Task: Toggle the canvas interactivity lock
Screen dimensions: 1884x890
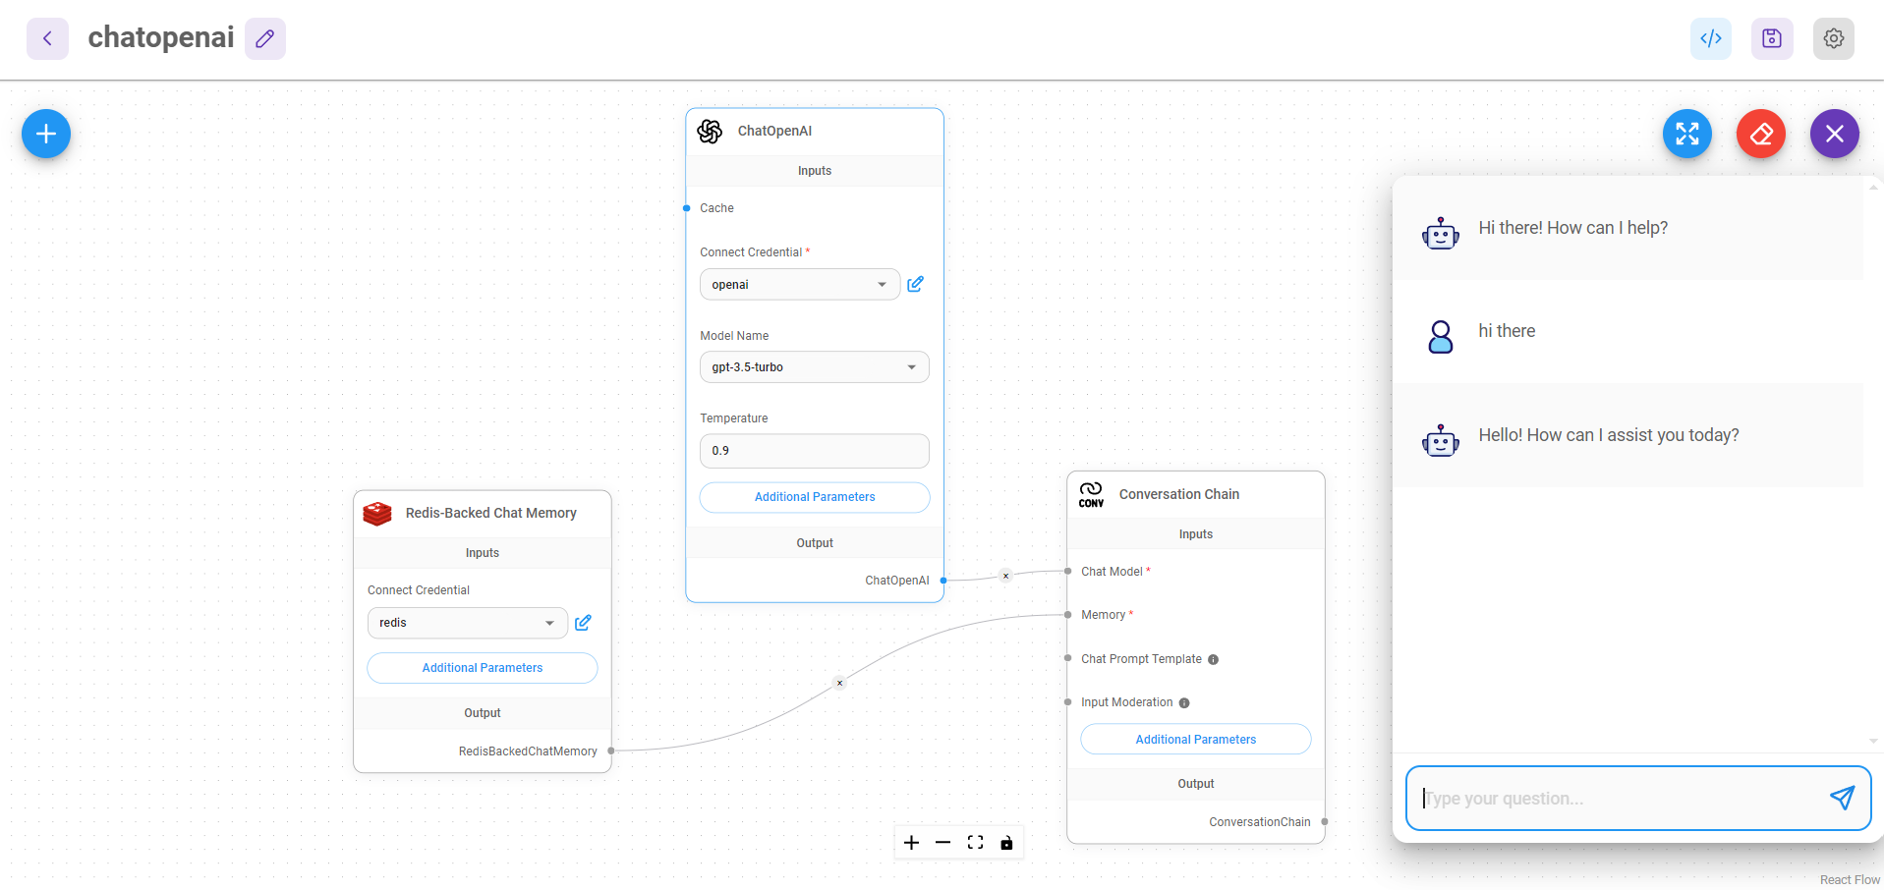Action: click(1006, 843)
